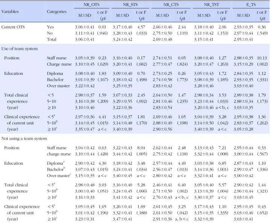Viewport: 271px width, 223px height.
Task: Select the p-value (.235)
Action: (x=182, y=101)
